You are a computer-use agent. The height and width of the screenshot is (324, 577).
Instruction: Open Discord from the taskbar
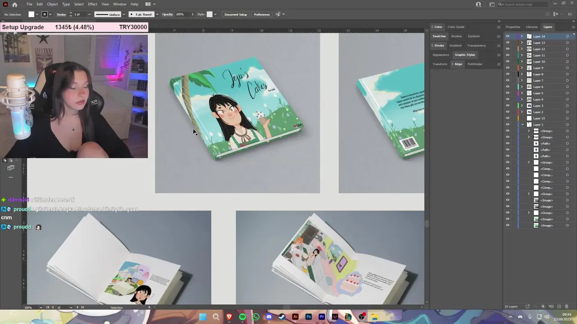coord(269,317)
